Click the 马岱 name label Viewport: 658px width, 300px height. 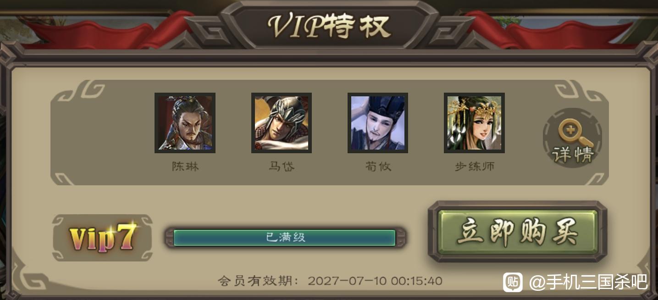click(x=282, y=166)
